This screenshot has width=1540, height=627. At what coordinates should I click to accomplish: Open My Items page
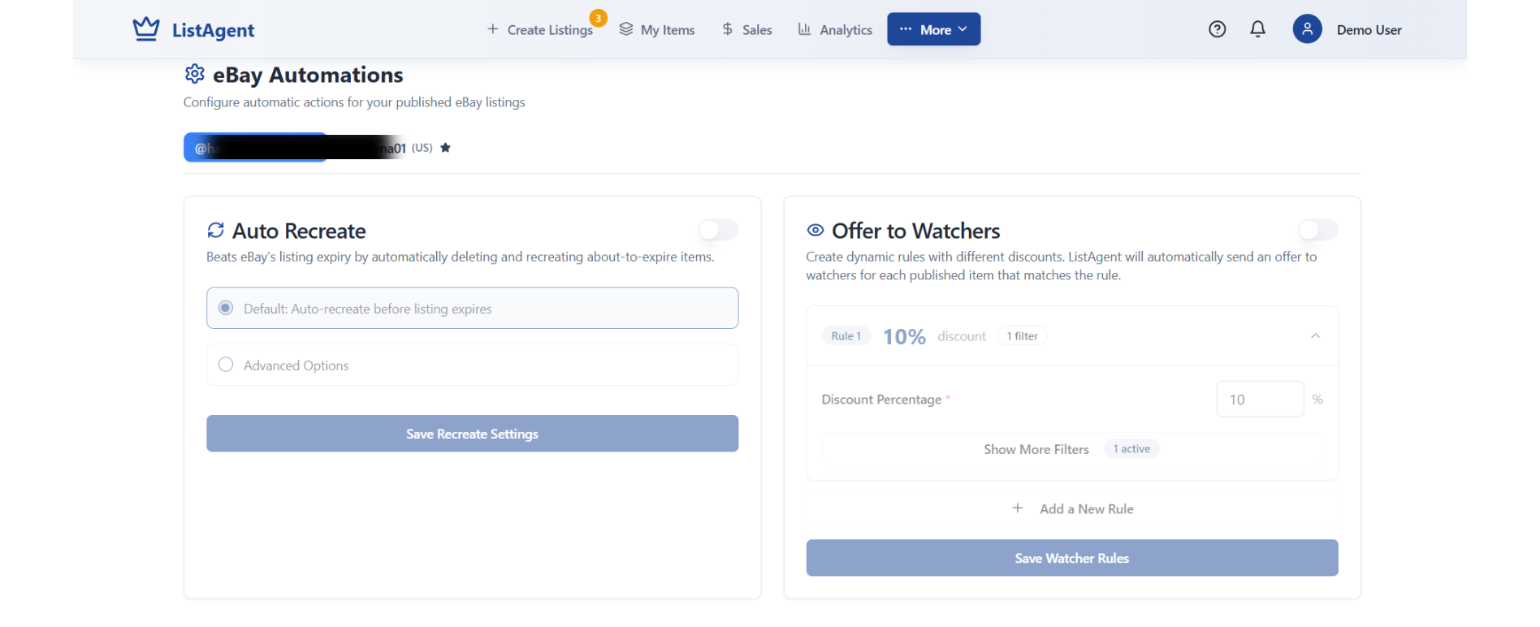click(x=656, y=30)
